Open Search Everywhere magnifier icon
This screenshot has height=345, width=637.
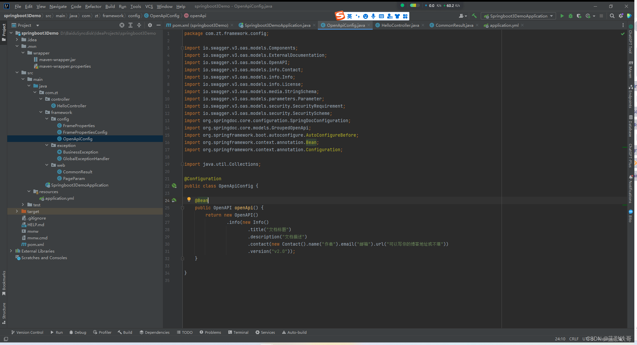612,16
